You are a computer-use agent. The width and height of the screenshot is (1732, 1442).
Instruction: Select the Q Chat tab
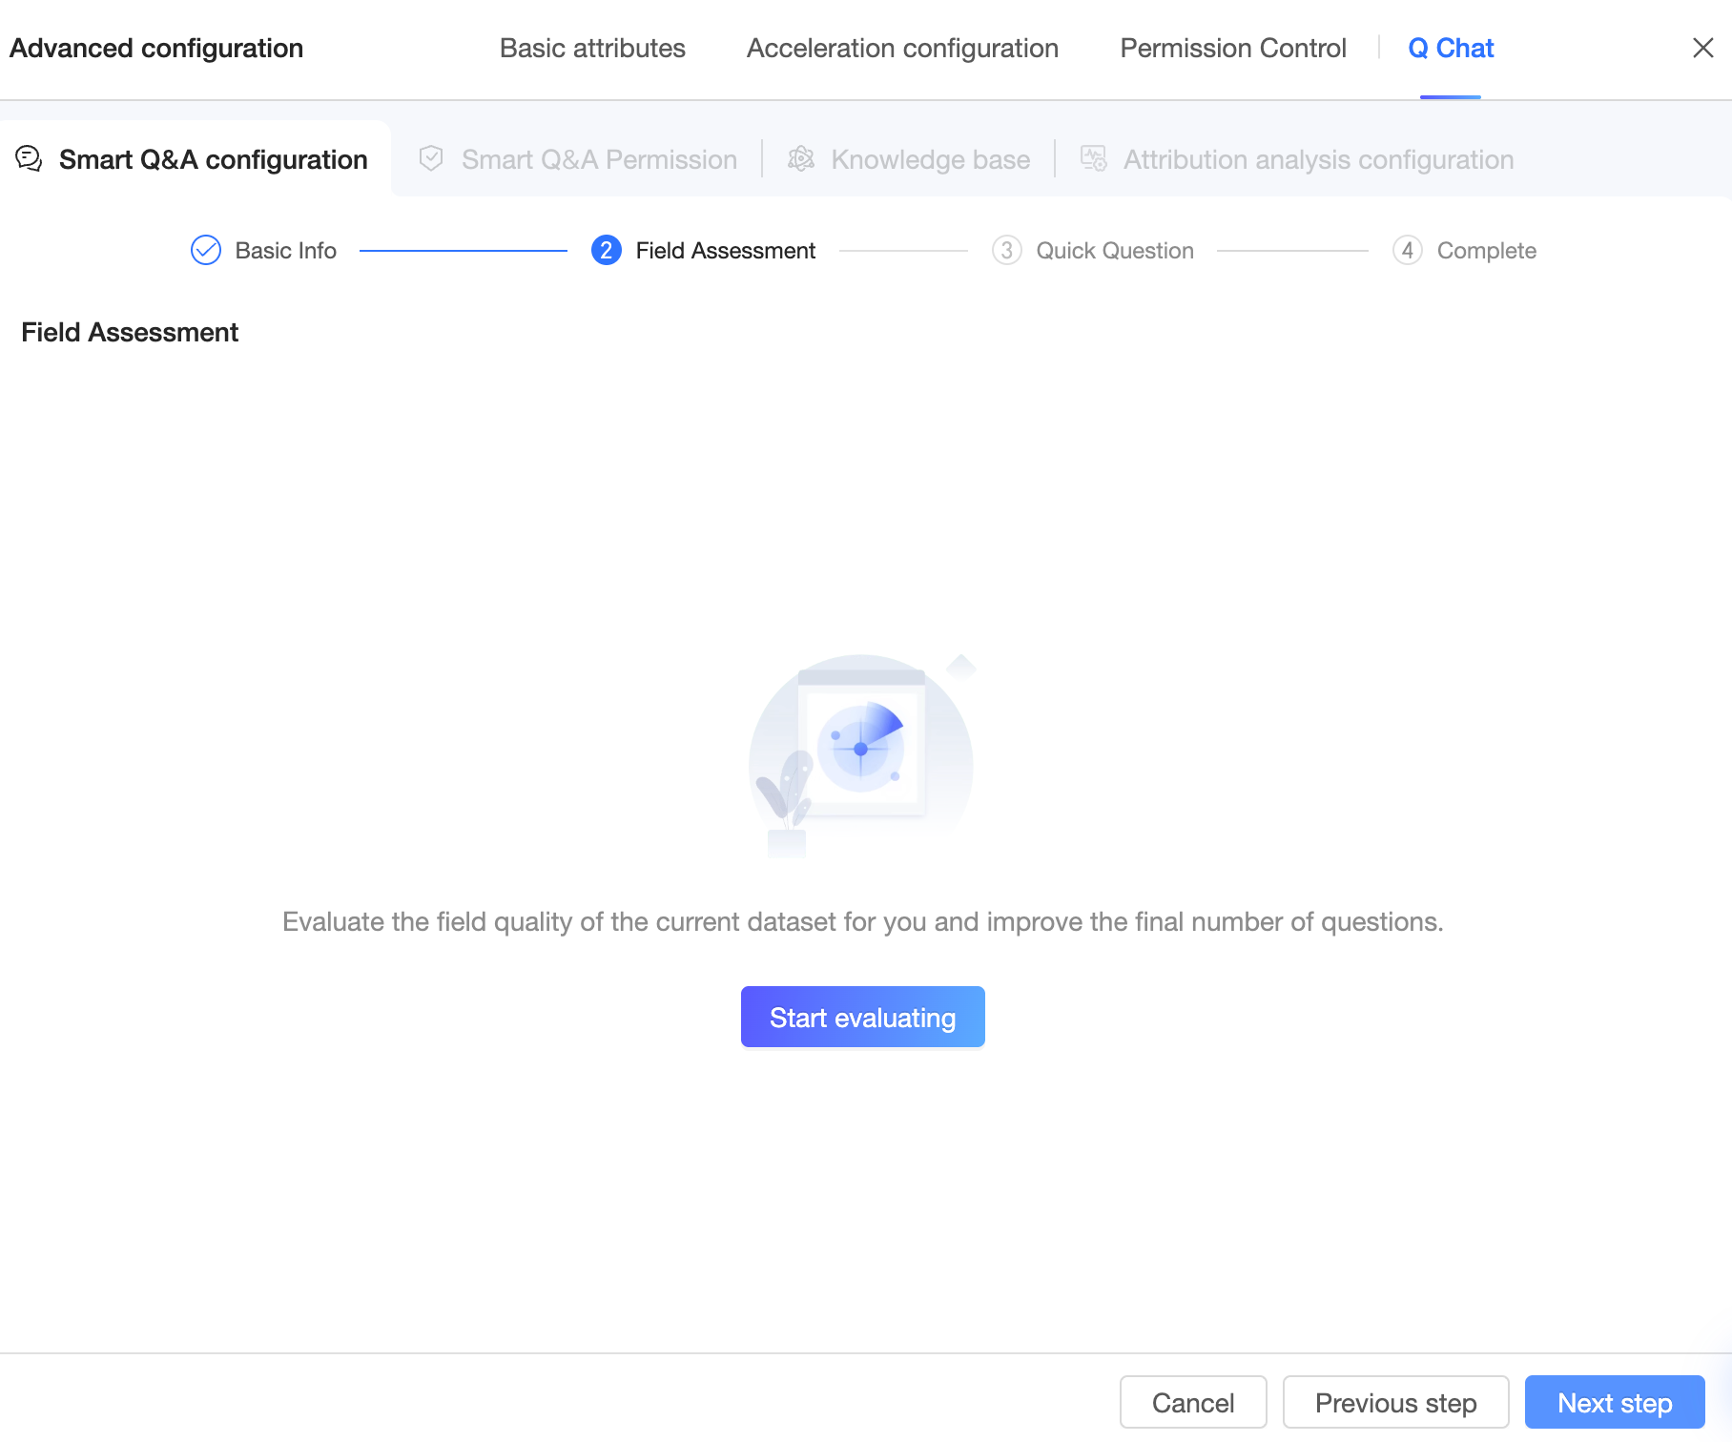pyautogui.click(x=1451, y=48)
